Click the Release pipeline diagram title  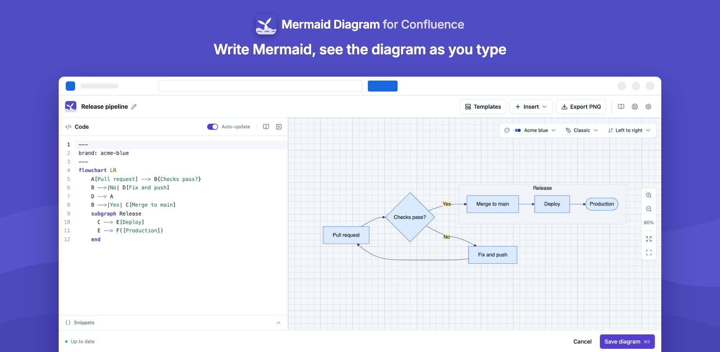pos(104,106)
